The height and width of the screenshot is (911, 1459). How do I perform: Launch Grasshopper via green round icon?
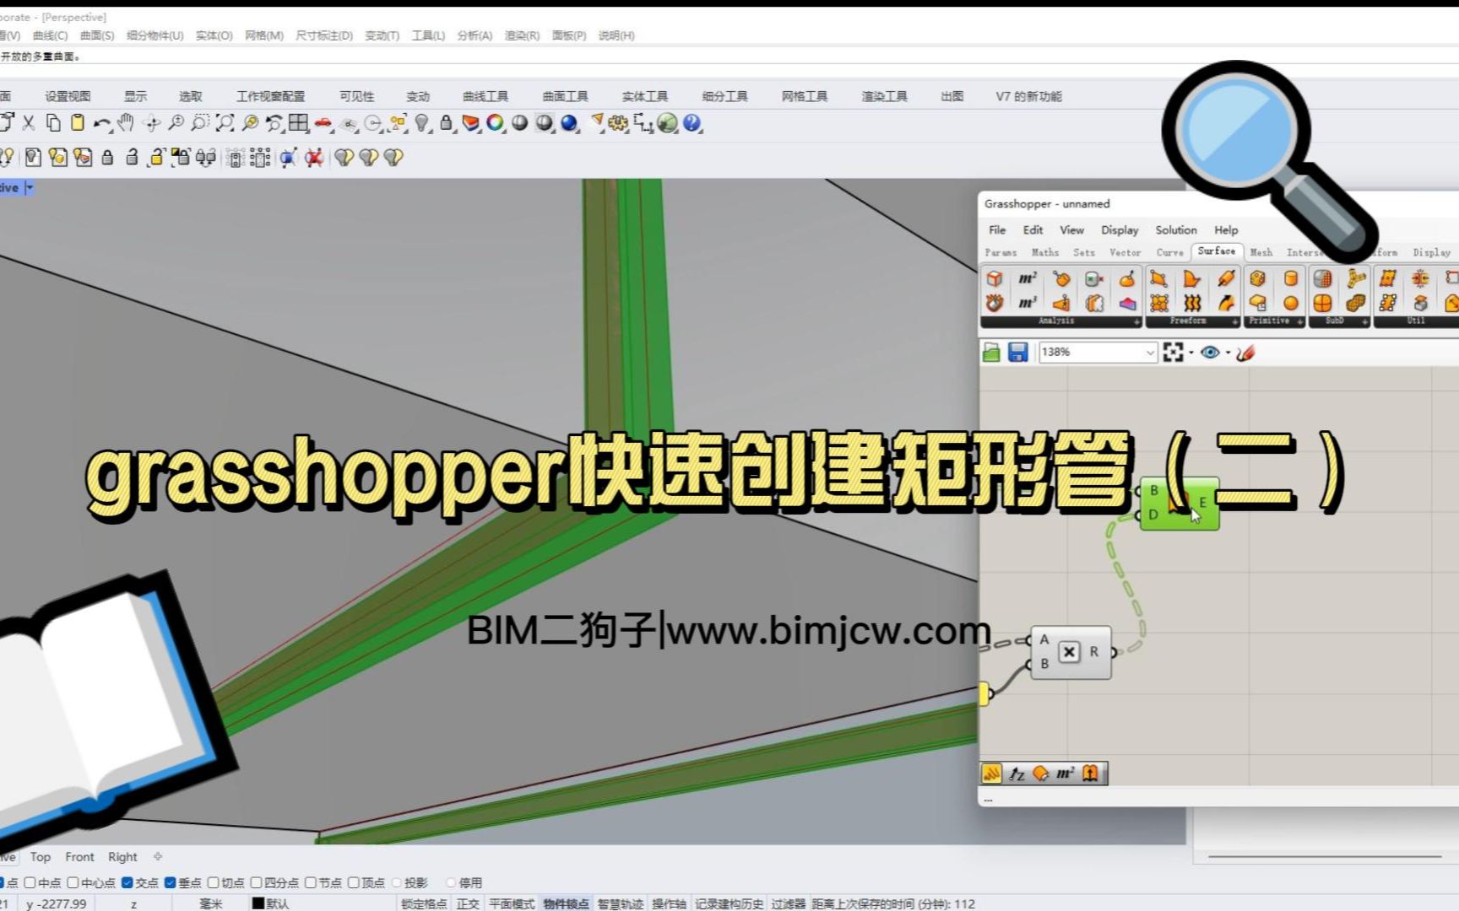[x=667, y=123]
